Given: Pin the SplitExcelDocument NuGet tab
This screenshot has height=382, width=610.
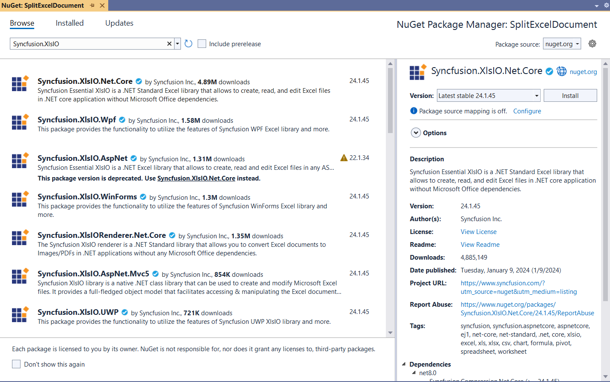Looking at the screenshot, I should (92, 6).
